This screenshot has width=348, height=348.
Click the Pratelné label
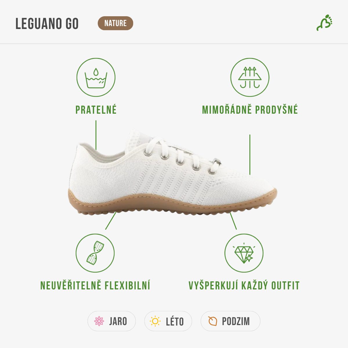tap(96, 110)
